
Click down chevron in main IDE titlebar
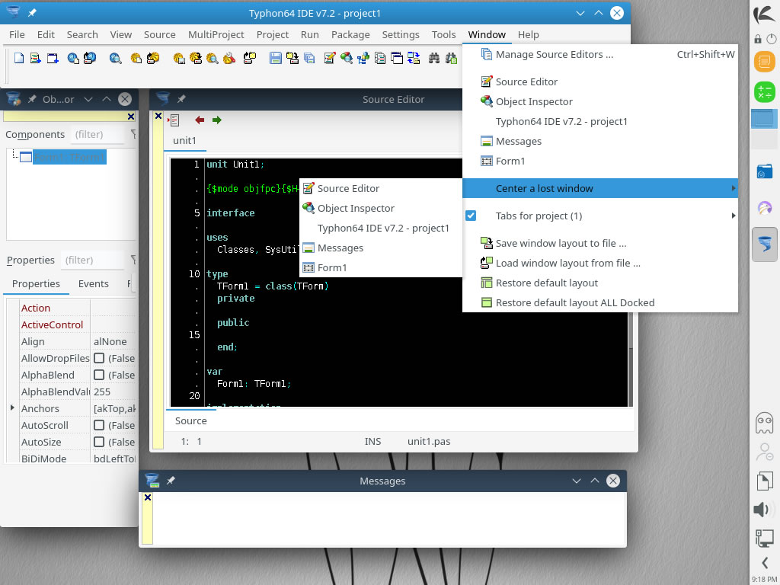point(580,13)
